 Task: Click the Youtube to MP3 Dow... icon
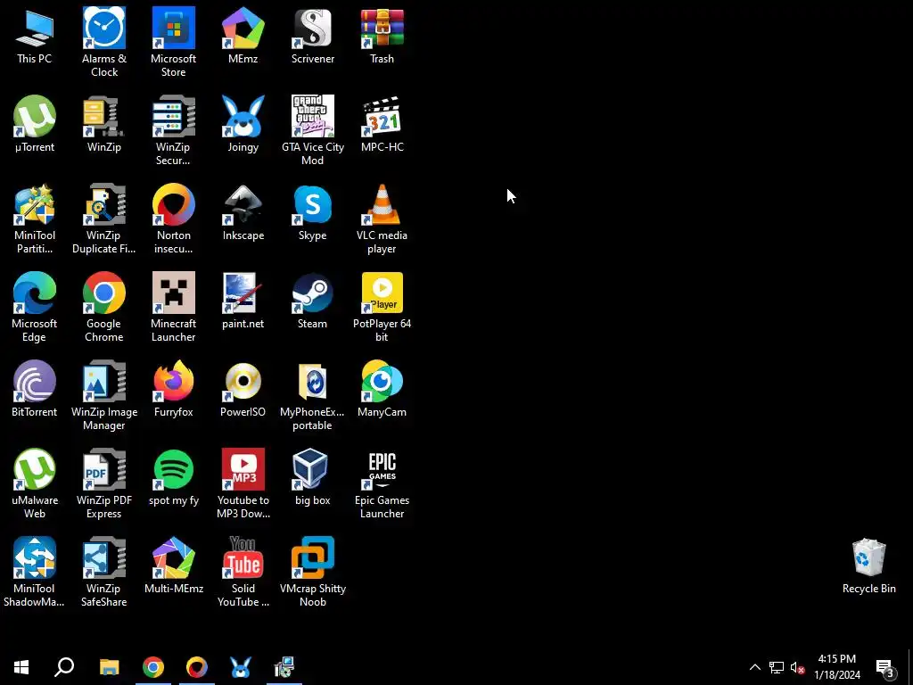pos(243,483)
